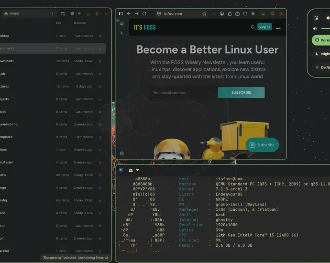Viewport: 330px width, 263px height.
Task: Click the floating Subscribe pill button
Action: (262, 145)
